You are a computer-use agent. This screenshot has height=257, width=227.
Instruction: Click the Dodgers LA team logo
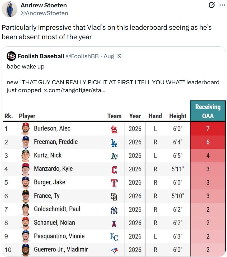[114, 143]
